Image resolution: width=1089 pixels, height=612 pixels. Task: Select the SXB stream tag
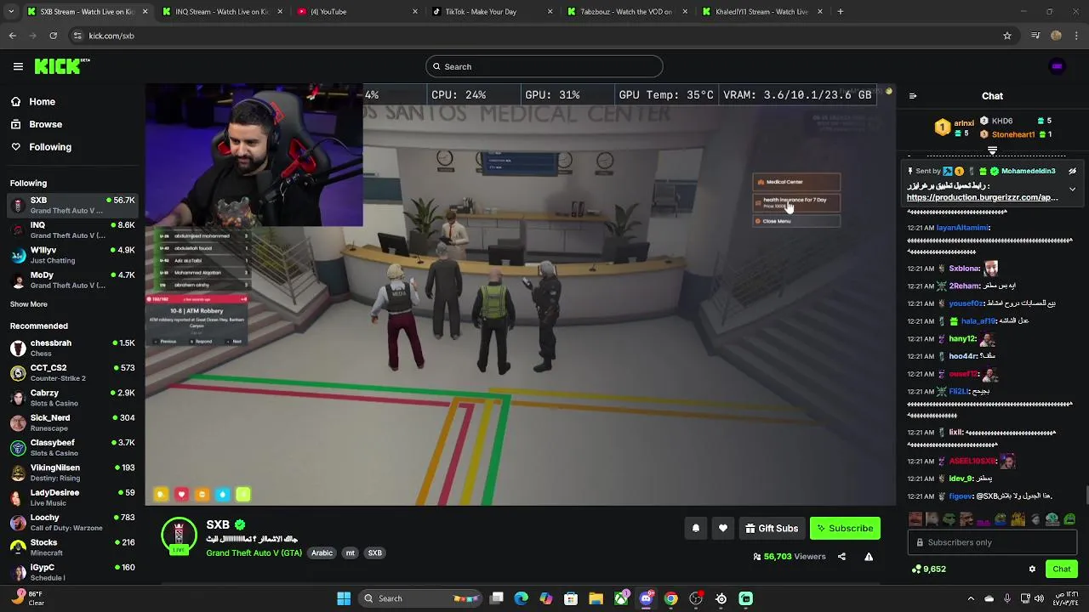click(x=374, y=552)
